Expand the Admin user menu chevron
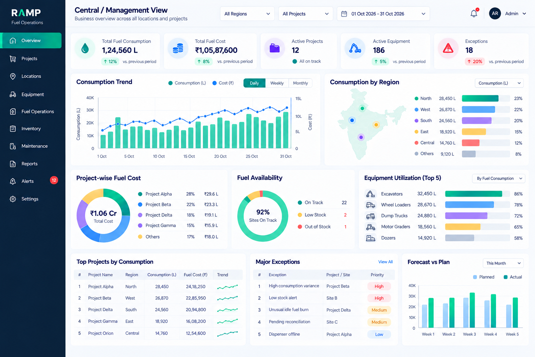535x357 pixels. click(x=524, y=14)
